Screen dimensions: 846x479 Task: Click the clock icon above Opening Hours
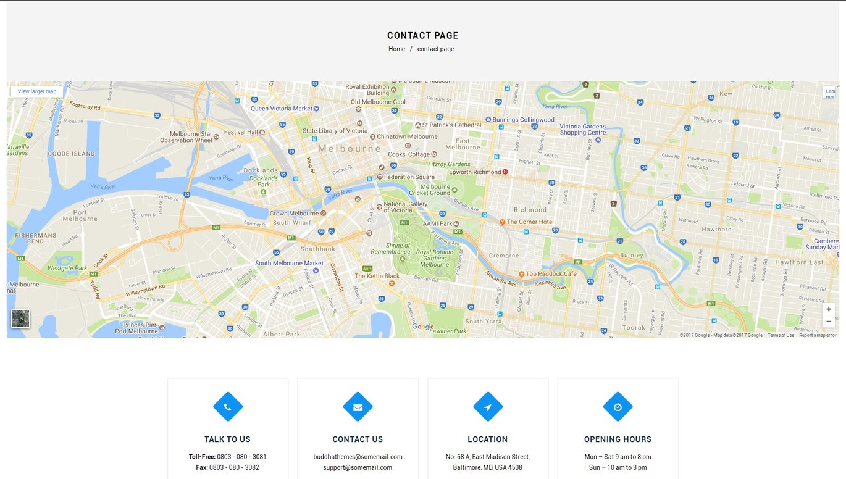[618, 407]
